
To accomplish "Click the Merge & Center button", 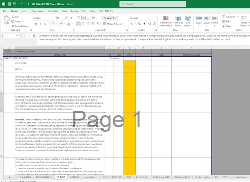I will [114, 24].
